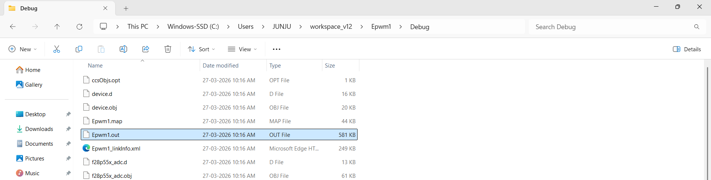Select the Debug window tab
This screenshot has width=711, height=180.
tap(59, 8)
